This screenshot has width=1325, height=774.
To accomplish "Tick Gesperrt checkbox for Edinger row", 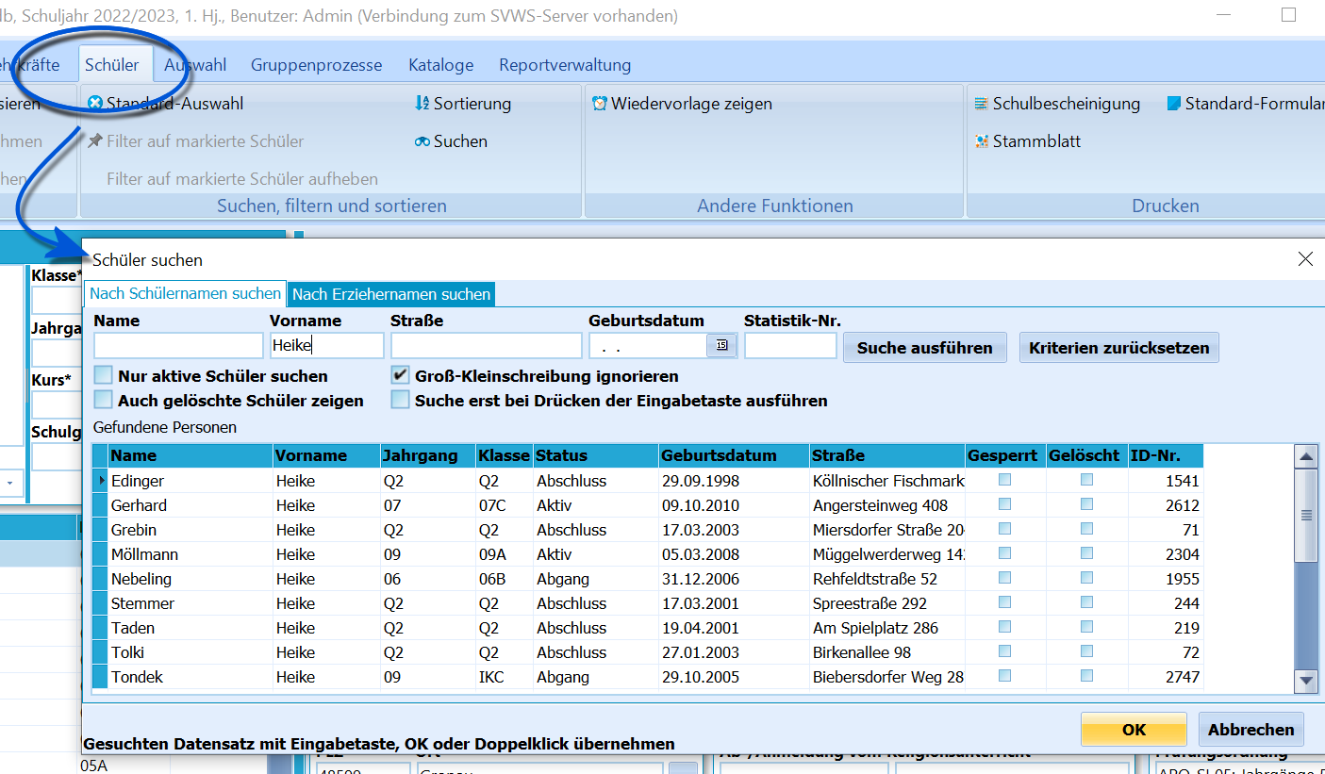I will point(1005,480).
